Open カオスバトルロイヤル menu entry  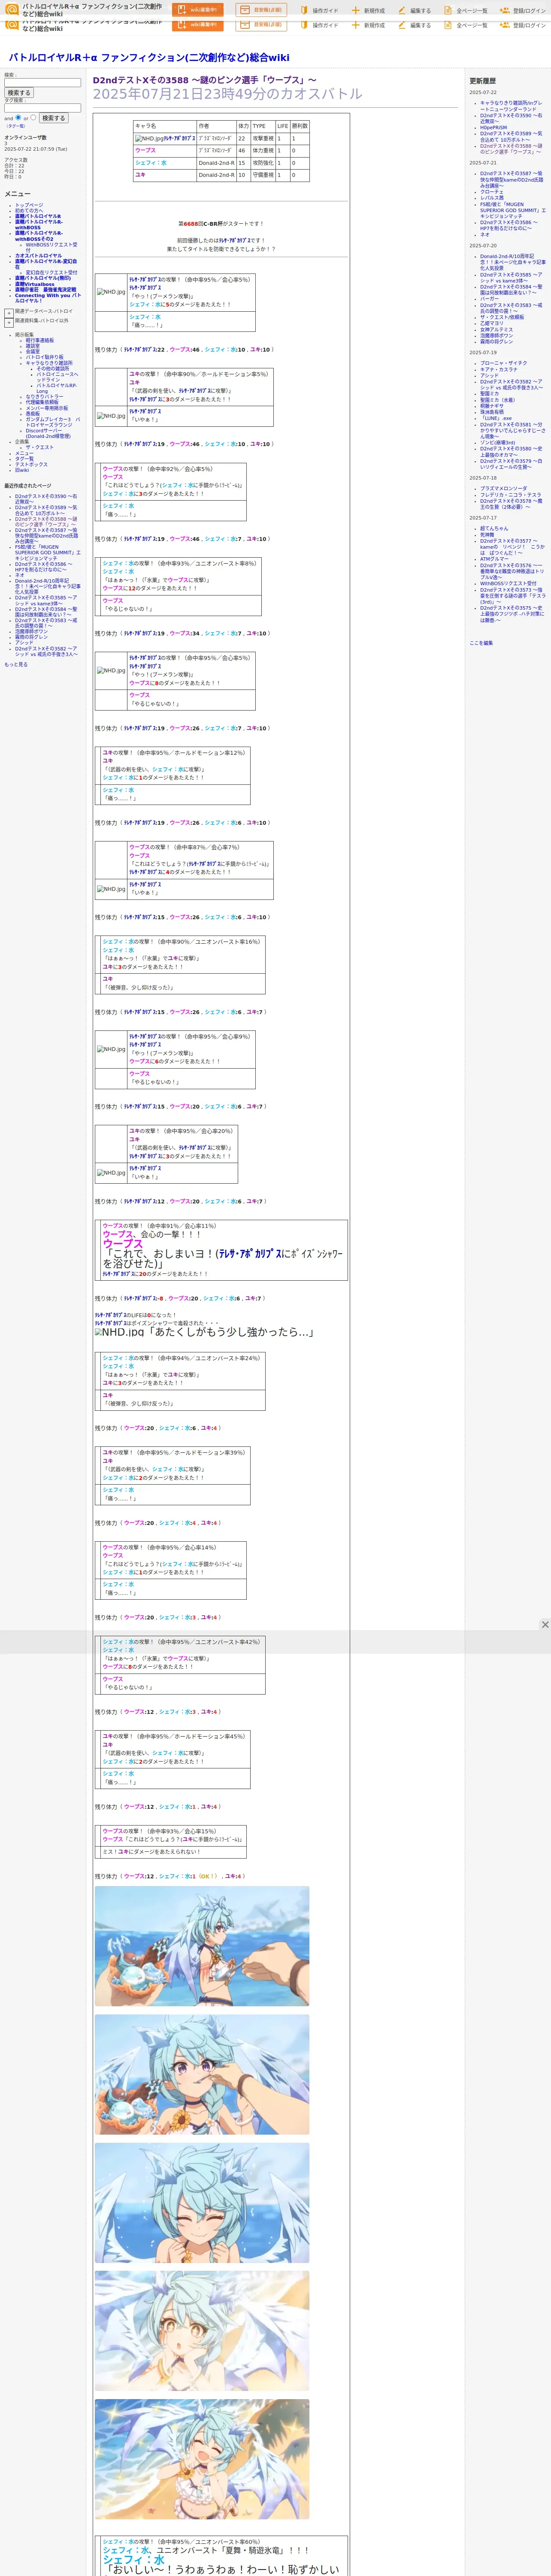click(x=38, y=256)
